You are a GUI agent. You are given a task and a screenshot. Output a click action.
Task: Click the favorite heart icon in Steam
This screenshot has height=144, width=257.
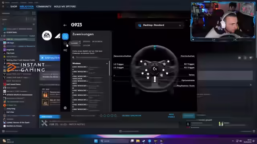click(251, 58)
